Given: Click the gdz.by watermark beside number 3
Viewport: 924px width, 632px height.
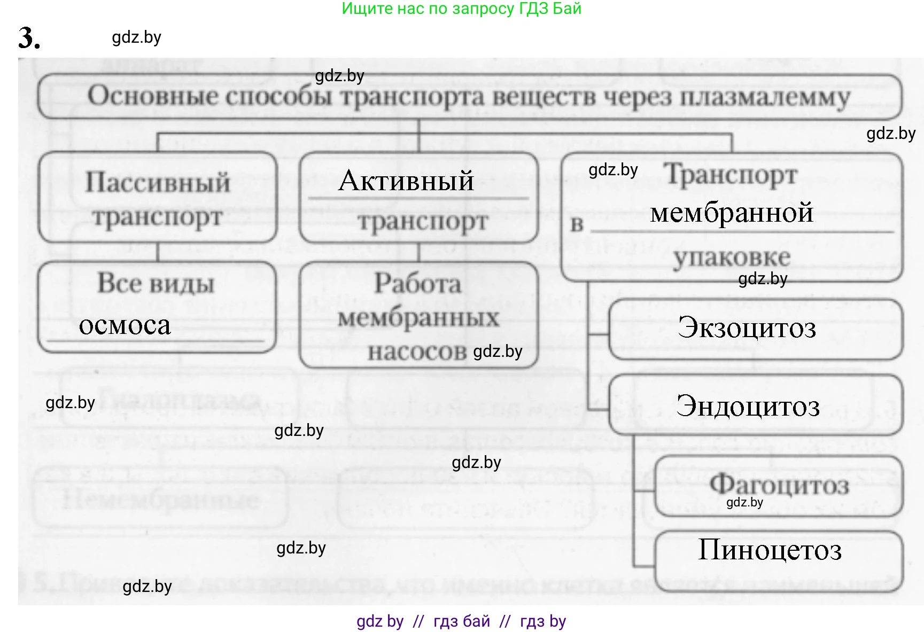Looking at the screenshot, I should tap(136, 37).
